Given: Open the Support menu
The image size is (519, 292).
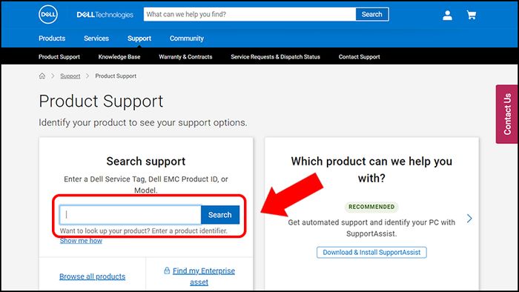Looking at the screenshot, I should (139, 39).
